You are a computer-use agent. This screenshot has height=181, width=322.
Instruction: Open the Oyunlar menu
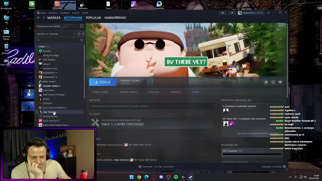pos(76,13)
